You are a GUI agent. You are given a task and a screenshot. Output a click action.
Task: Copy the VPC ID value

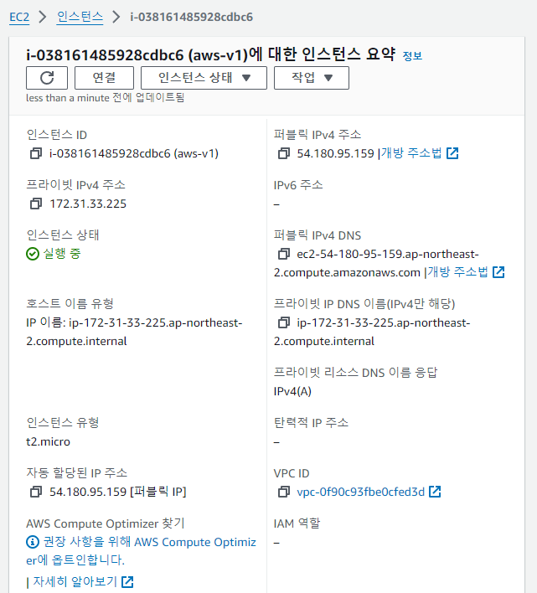point(284,492)
